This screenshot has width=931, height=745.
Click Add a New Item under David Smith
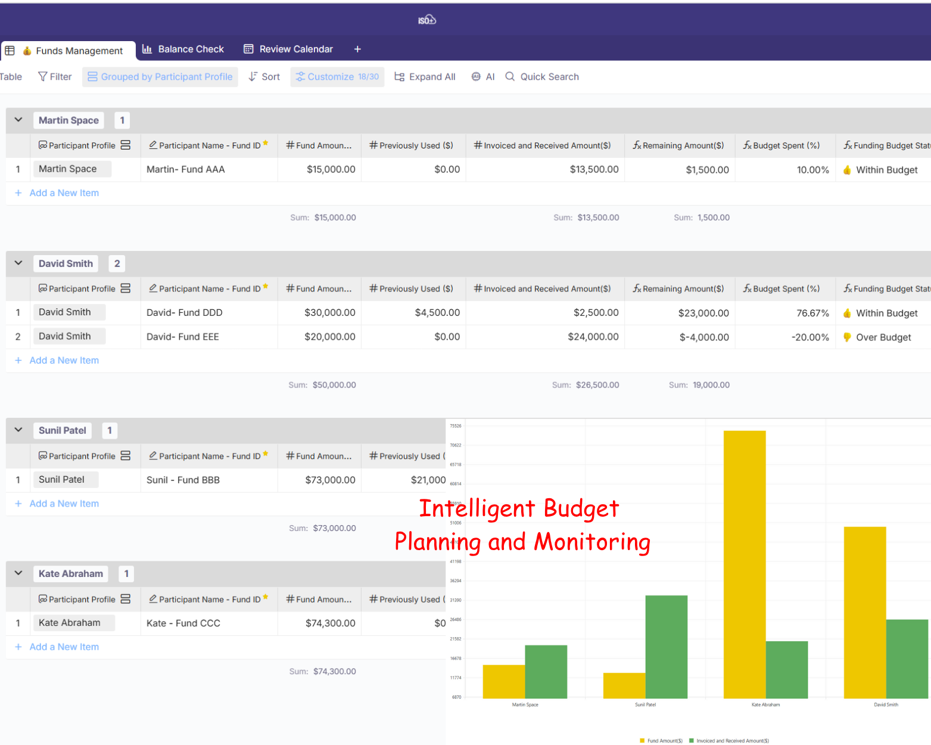click(64, 361)
